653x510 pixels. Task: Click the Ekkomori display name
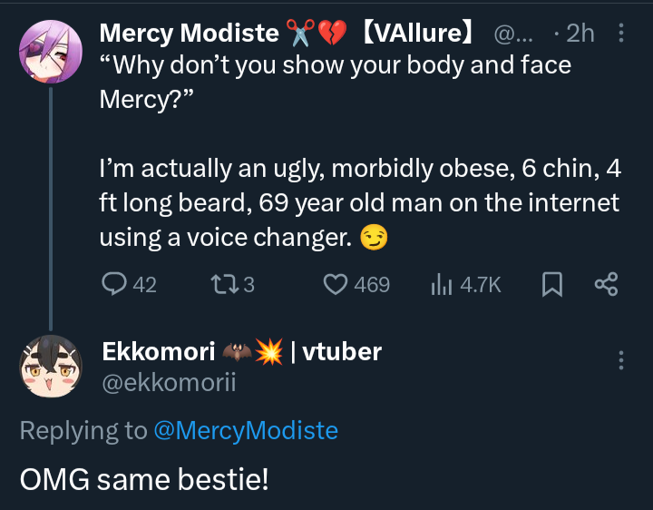click(159, 351)
